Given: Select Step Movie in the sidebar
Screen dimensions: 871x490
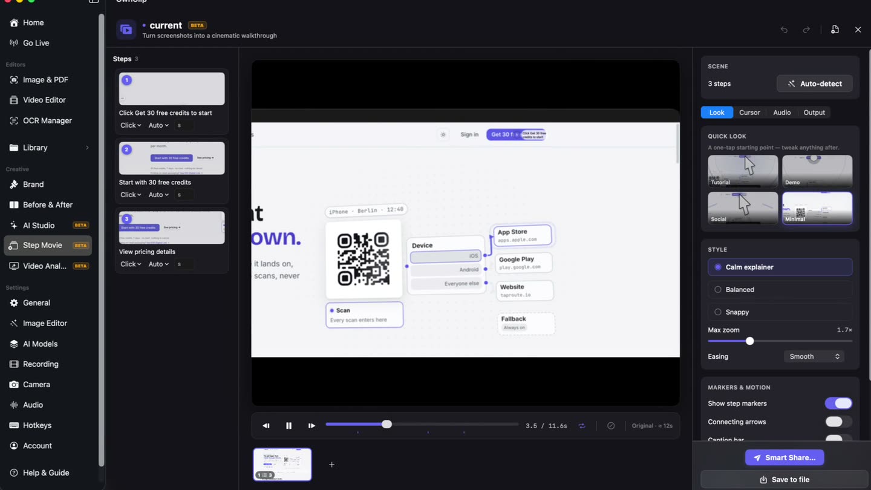Looking at the screenshot, I should click(x=48, y=246).
